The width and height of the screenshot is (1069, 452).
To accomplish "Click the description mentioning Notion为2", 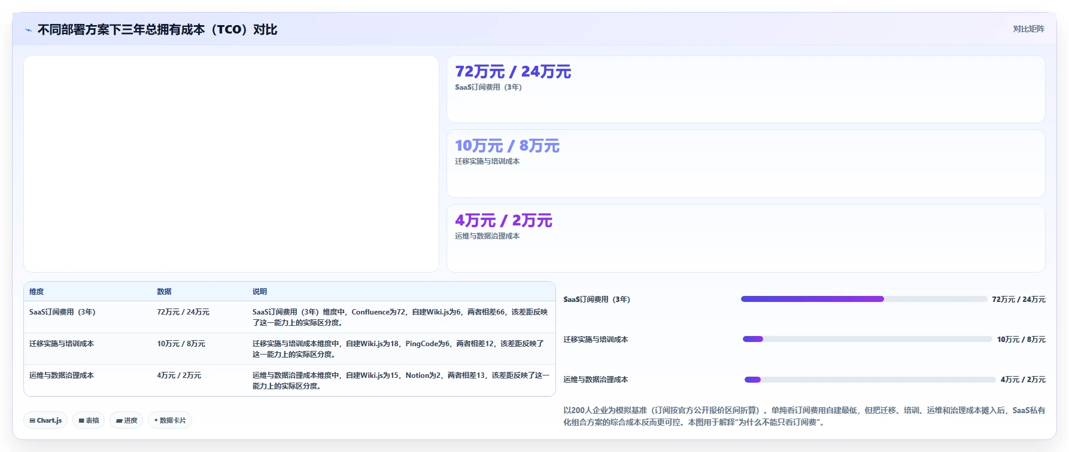I will pyautogui.click(x=400, y=380).
